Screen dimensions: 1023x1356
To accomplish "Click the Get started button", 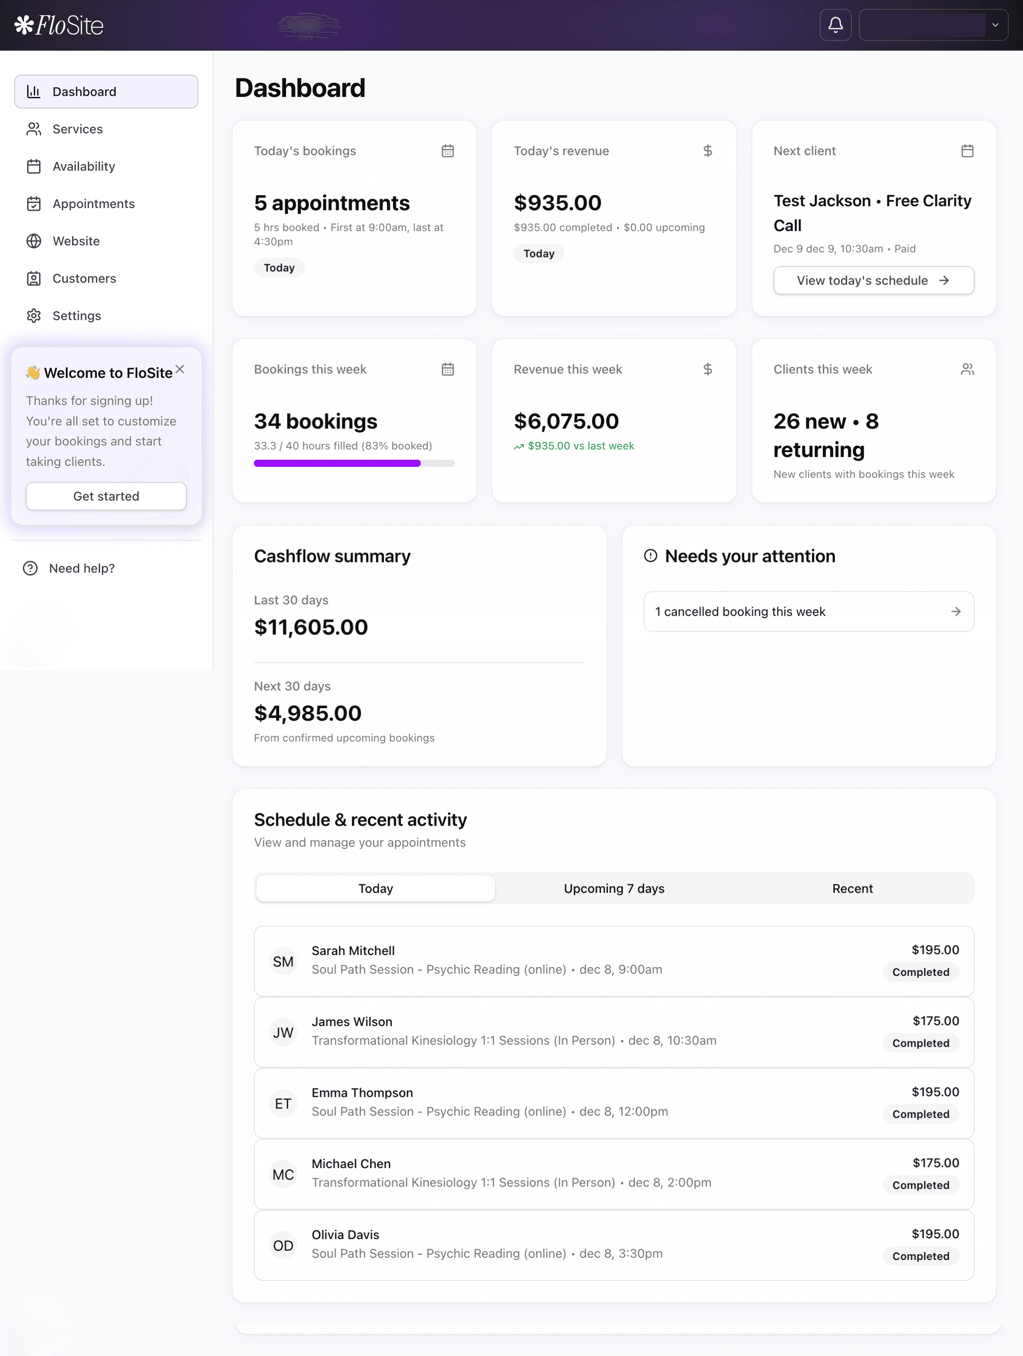I will [106, 496].
